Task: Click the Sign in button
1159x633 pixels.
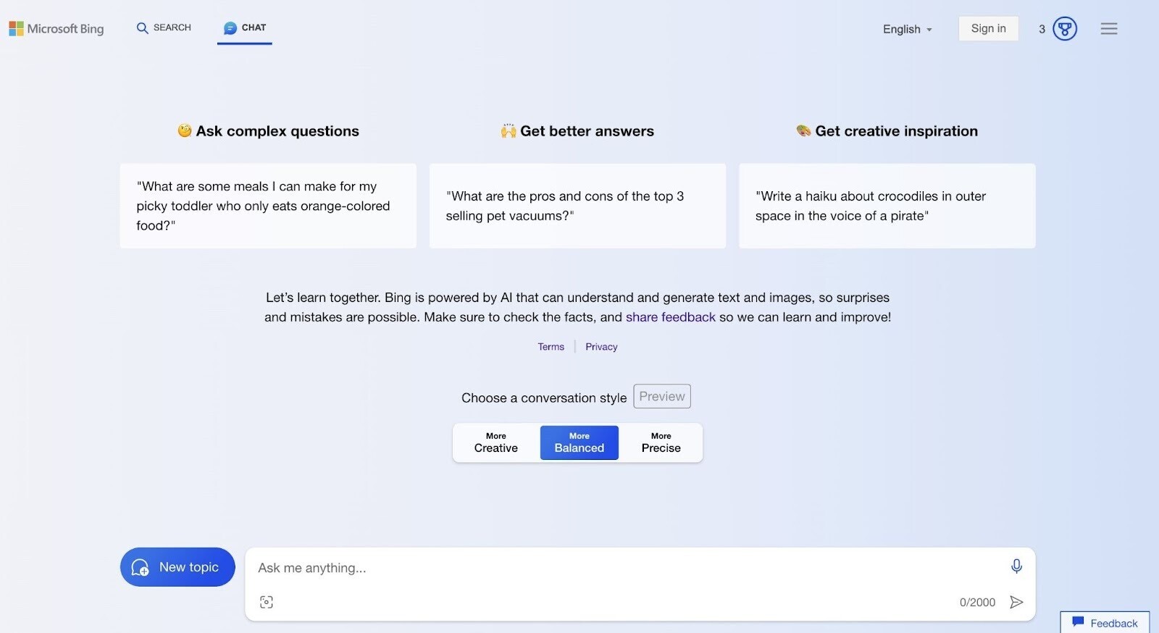Action: (988, 28)
